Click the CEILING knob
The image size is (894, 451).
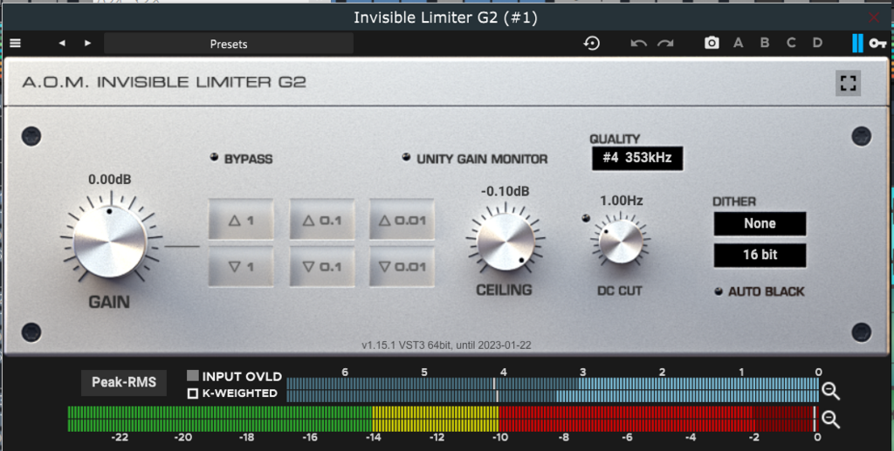pos(505,243)
